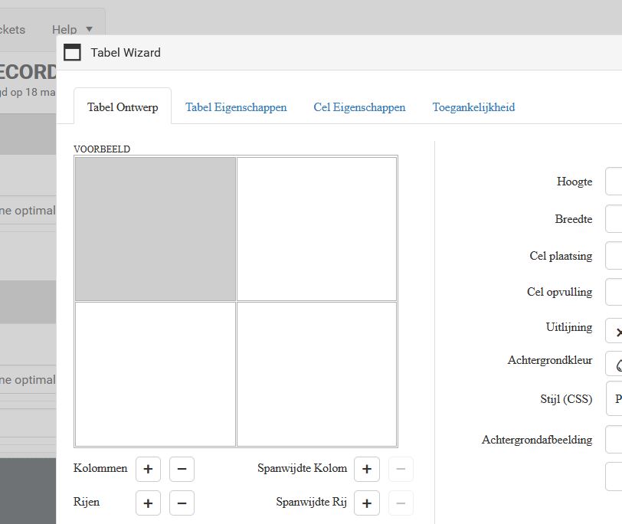Remove a row with Rijen minus button
The height and width of the screenshot is (524, 622).
click(182, 503)
